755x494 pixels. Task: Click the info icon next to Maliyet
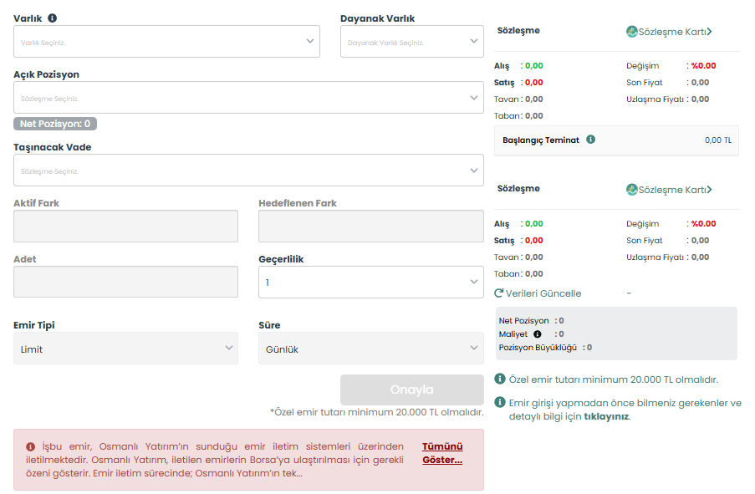click(538, 334)
